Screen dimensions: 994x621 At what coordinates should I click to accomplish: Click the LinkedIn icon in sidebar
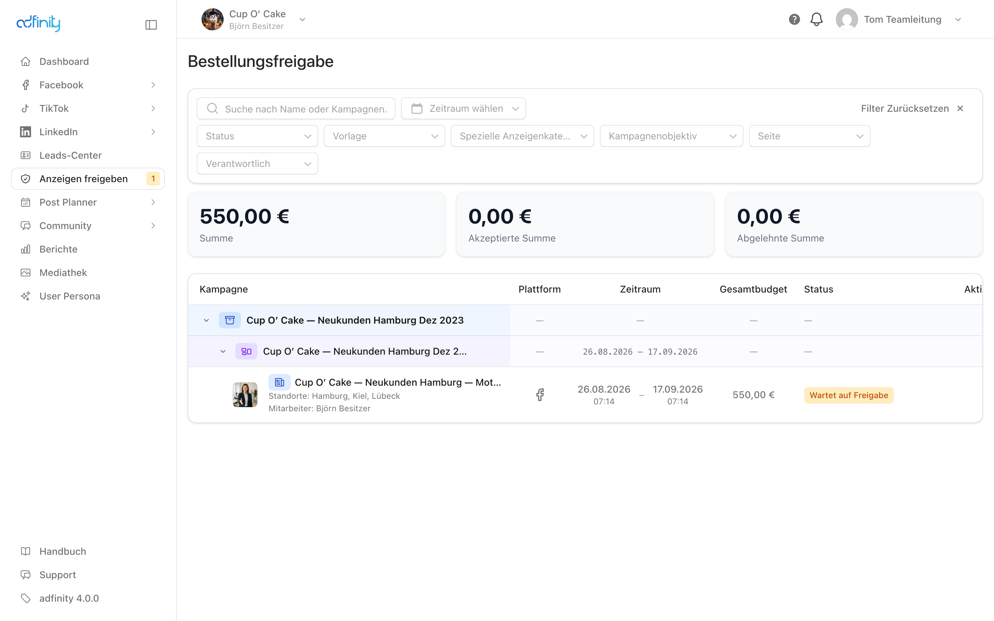point(26,131)
